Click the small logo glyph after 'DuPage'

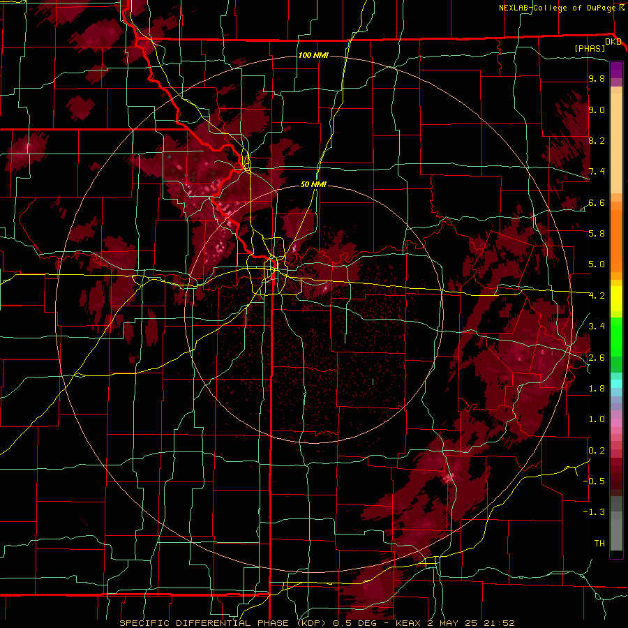coord(622,7)
